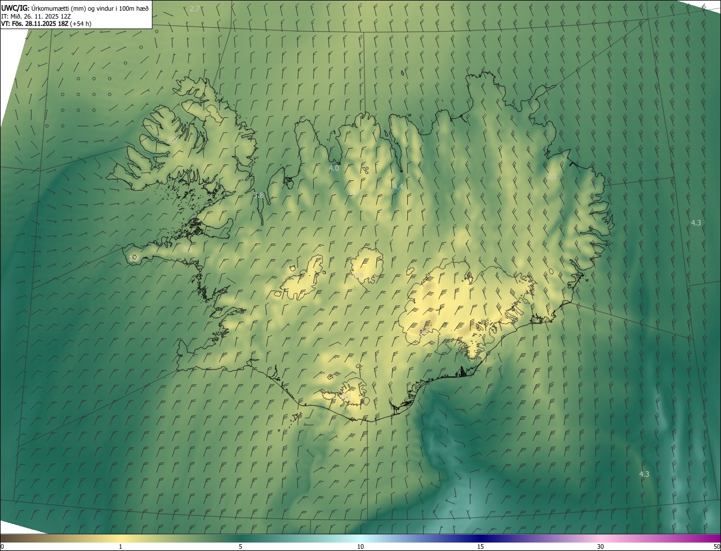Viewport: 721px width, 551px height.
Task: Click the '3.8' value label near the fjord
Action: (259, 195)
